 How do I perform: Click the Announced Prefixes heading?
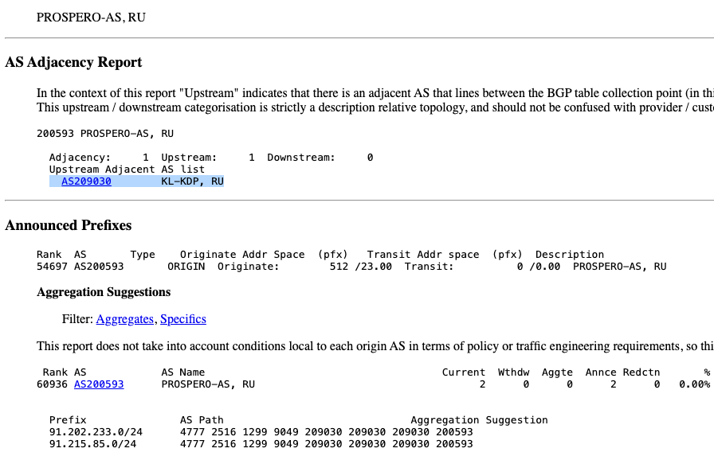(69, 225)
